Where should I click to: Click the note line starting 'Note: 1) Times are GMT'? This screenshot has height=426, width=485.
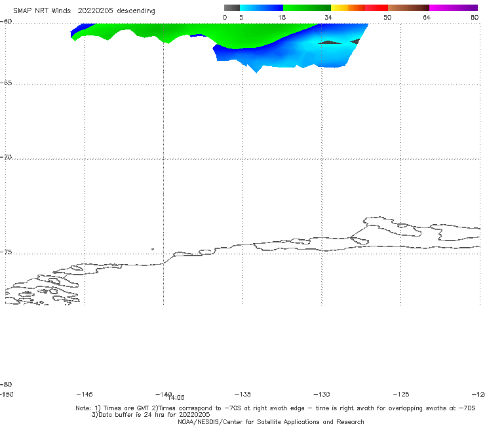coord(275,408)
